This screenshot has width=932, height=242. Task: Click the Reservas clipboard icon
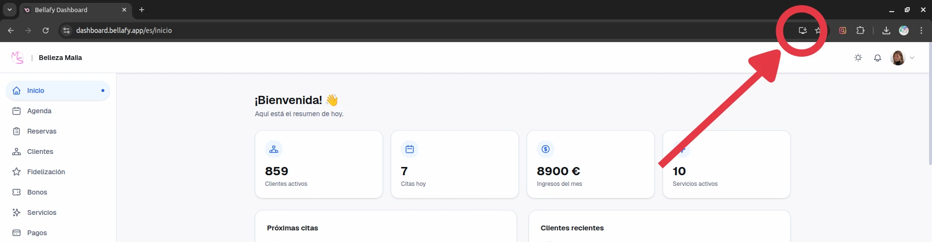[x=17, y=131]
